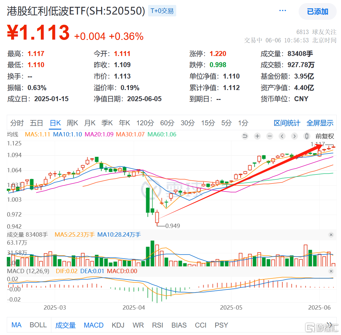Click the 0.949 low price marker

point(173,226)
